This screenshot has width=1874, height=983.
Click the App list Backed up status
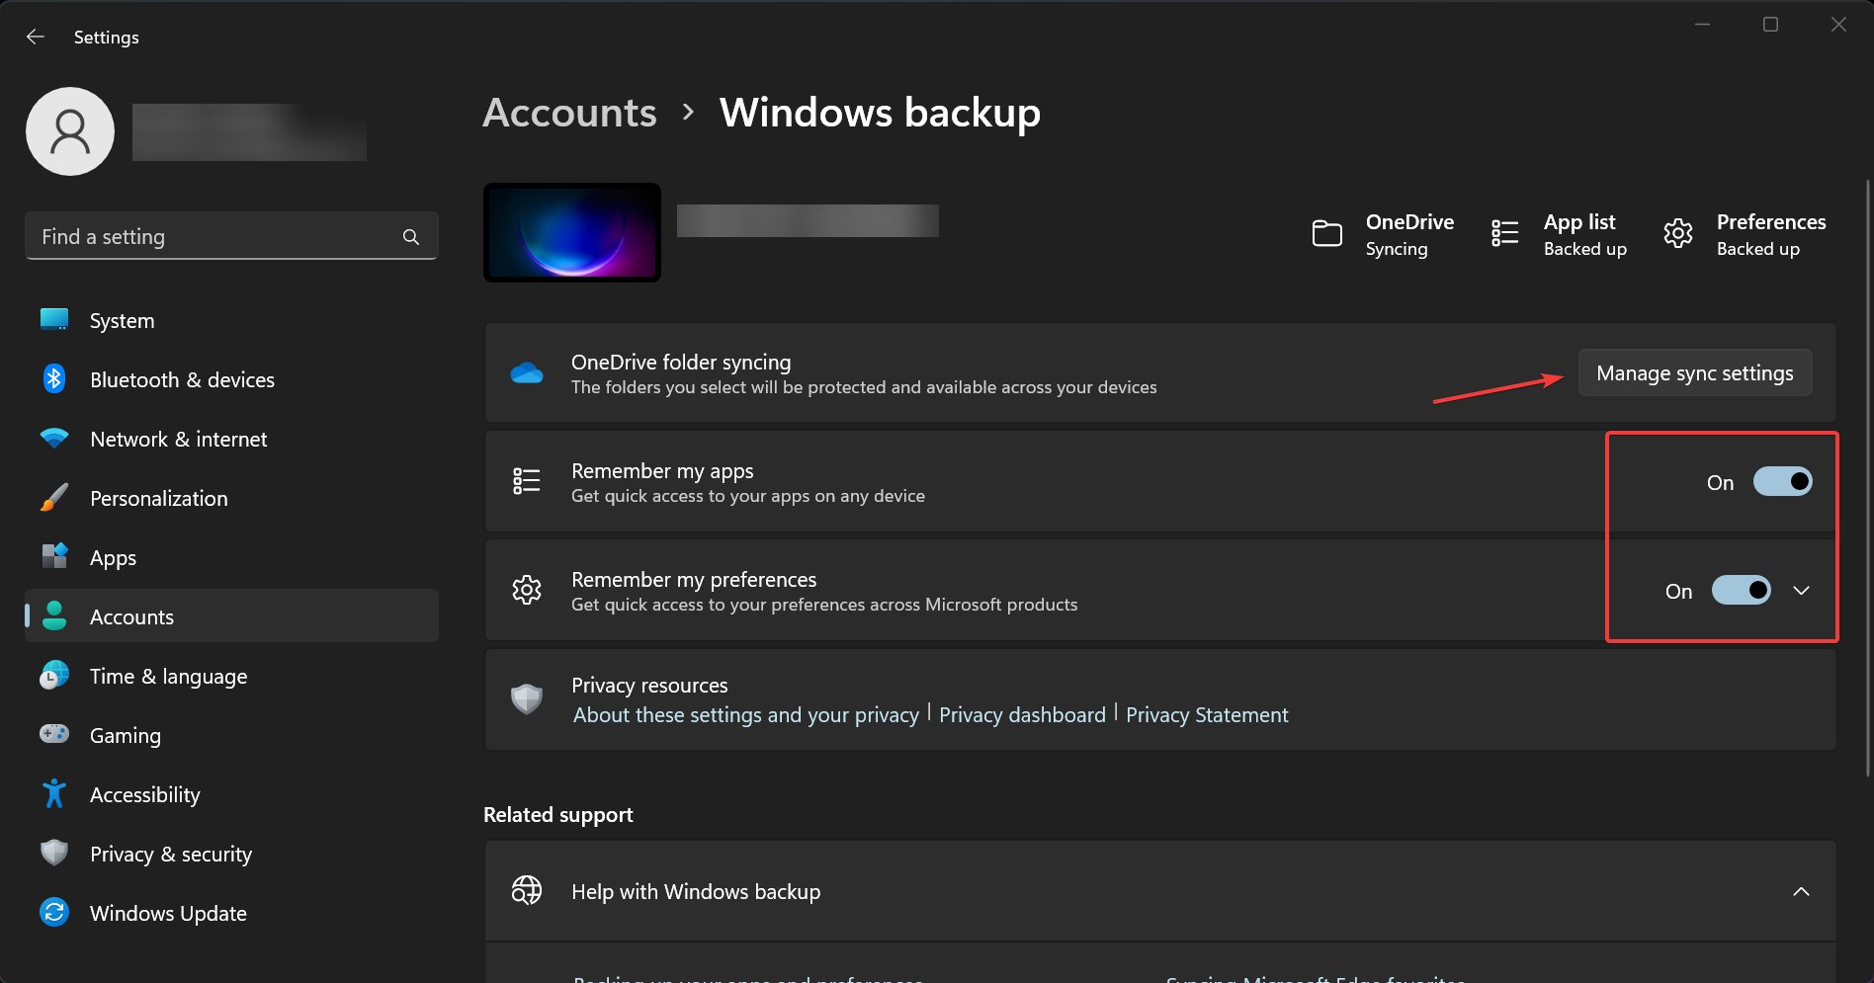pyautogui.click(x=1584, y=249)
